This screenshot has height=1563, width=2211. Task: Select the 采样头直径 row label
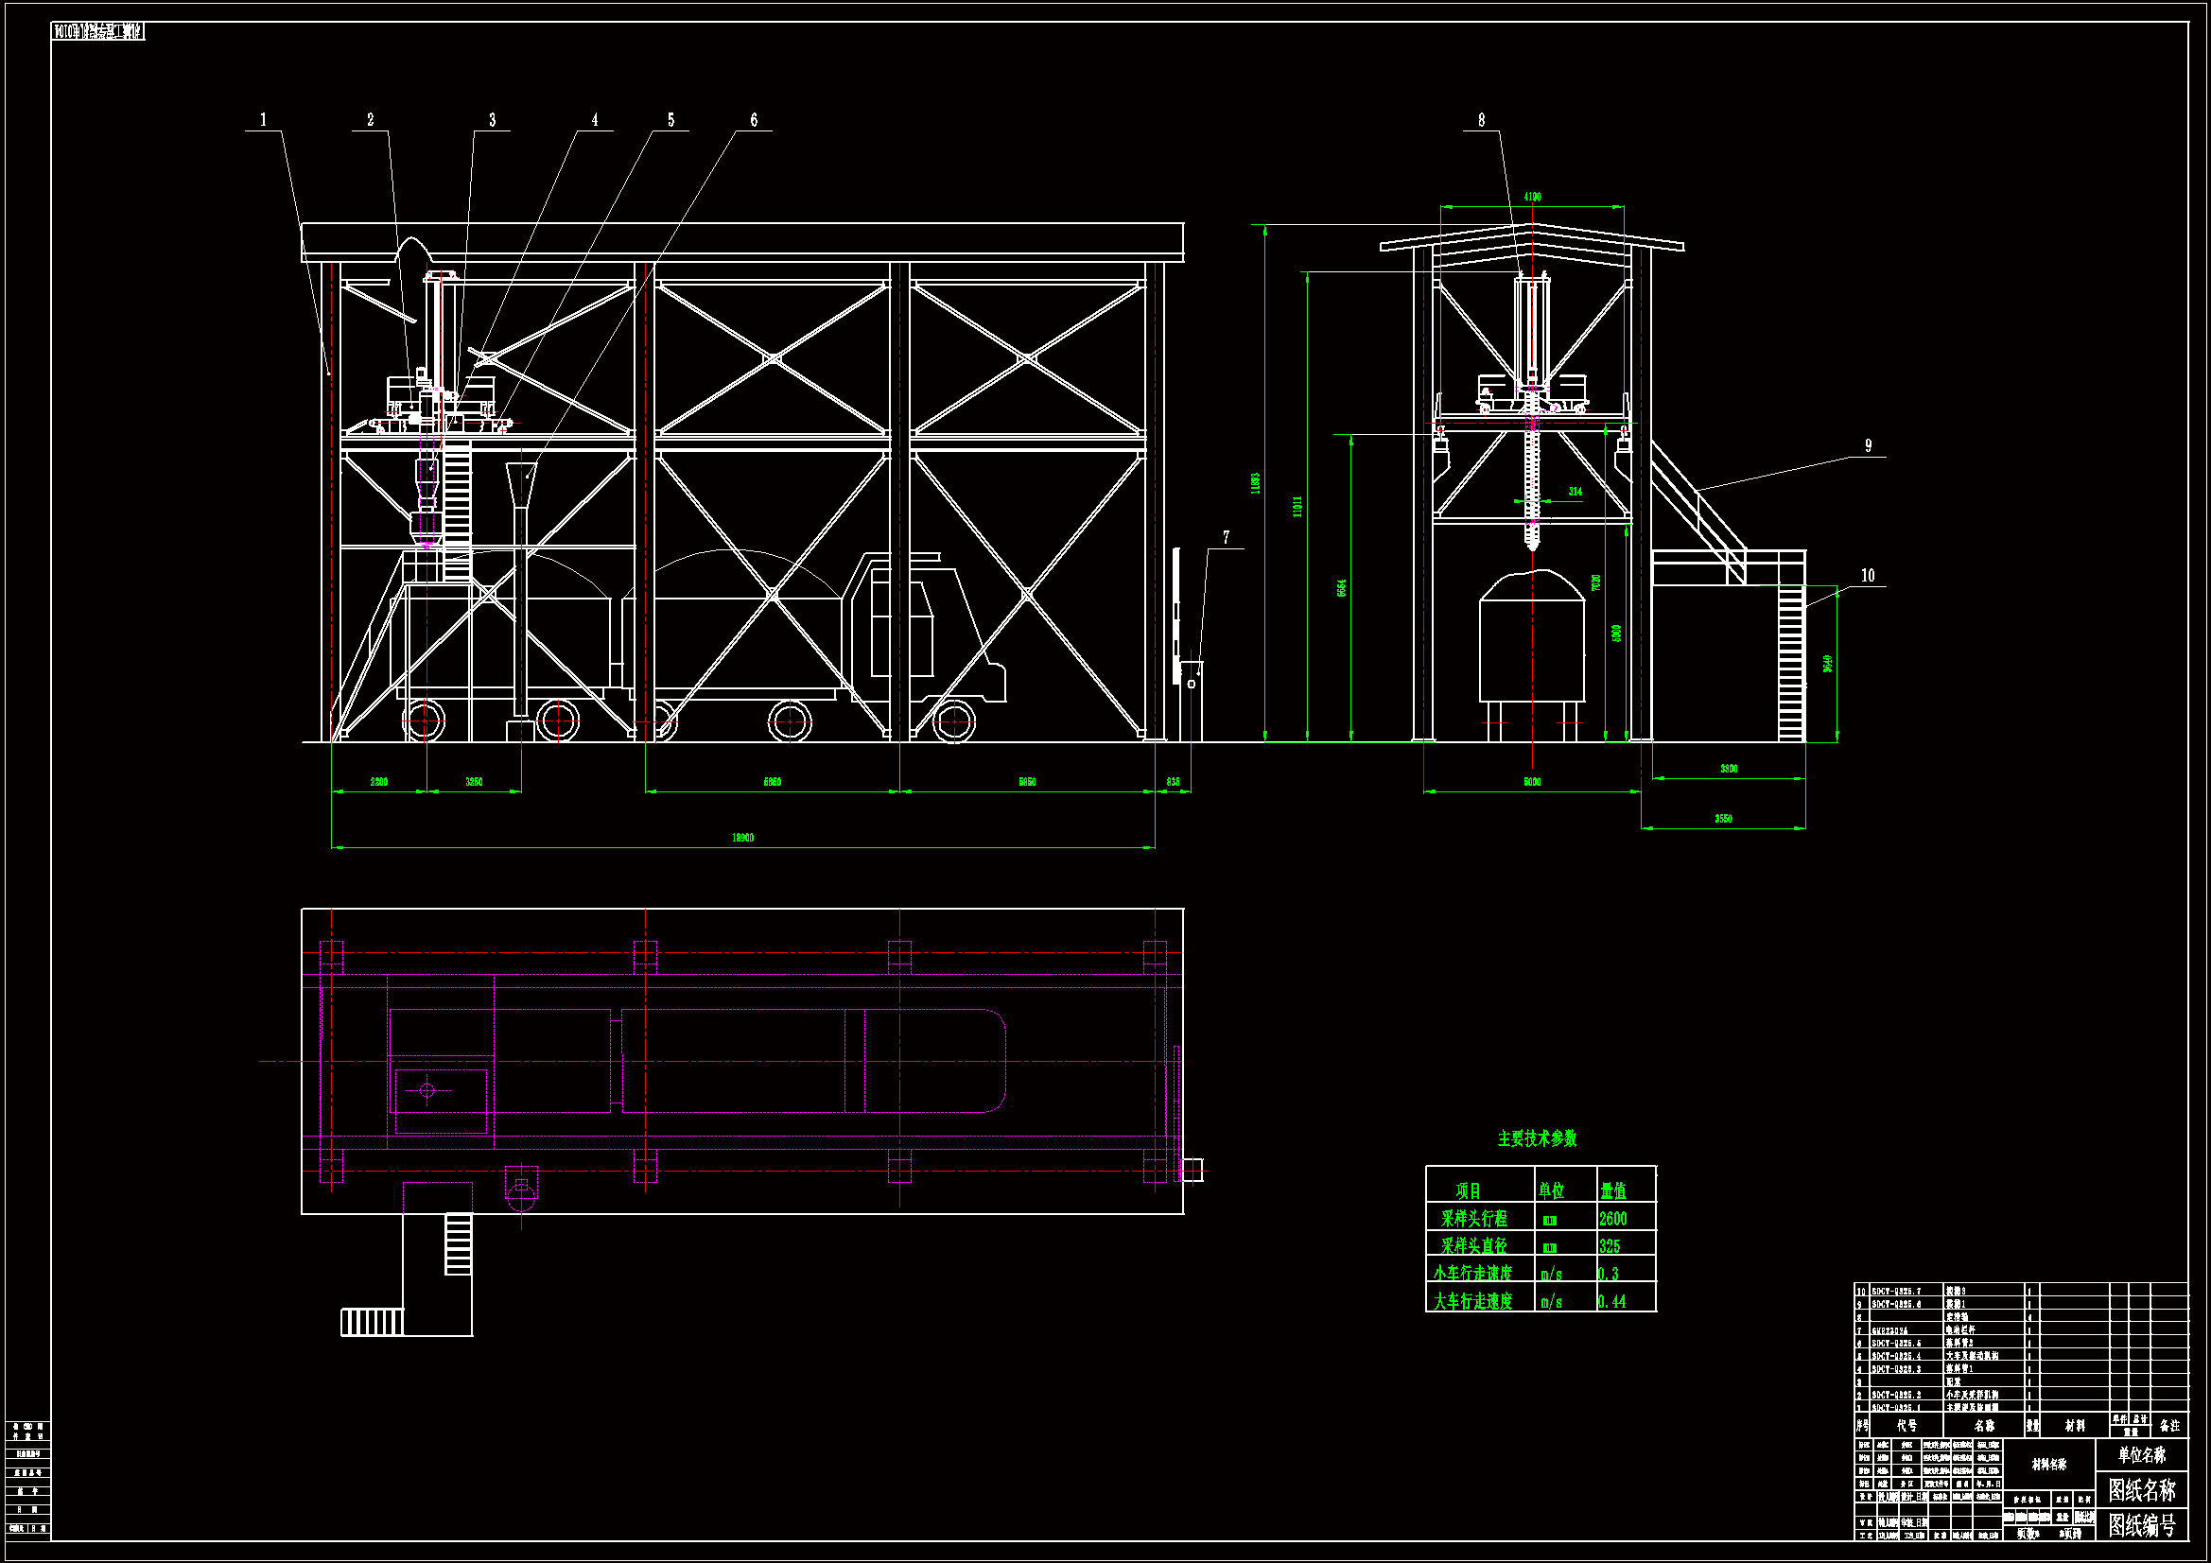(1473, 1246)
